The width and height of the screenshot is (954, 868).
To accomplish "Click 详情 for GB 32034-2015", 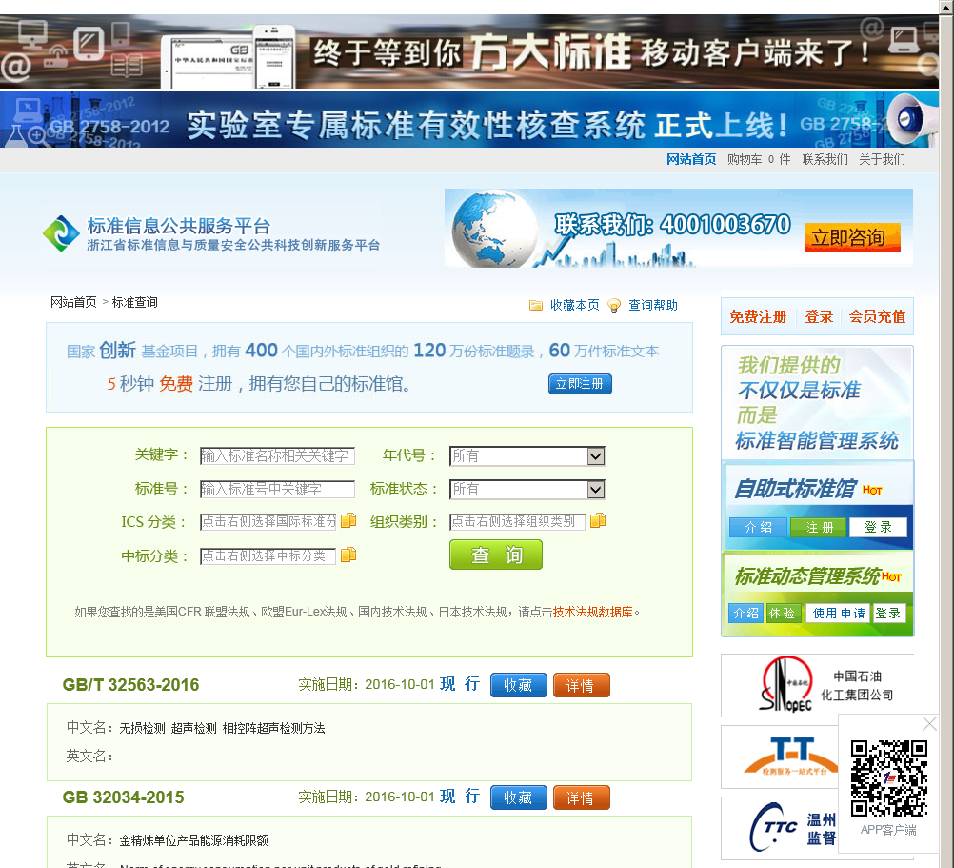I will 581,797.
